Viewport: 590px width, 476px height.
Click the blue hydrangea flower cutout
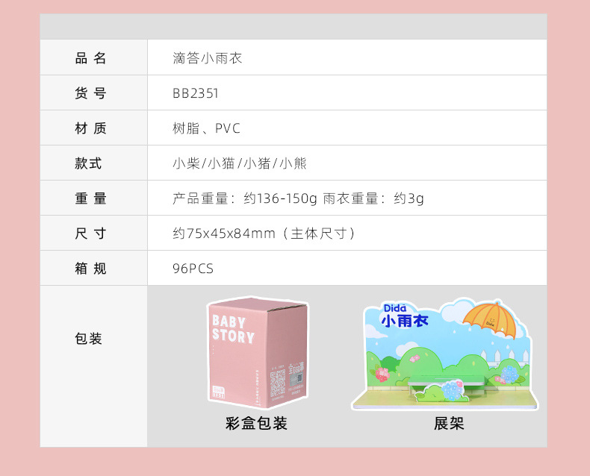pyautogui.click(x=453, y=389)
